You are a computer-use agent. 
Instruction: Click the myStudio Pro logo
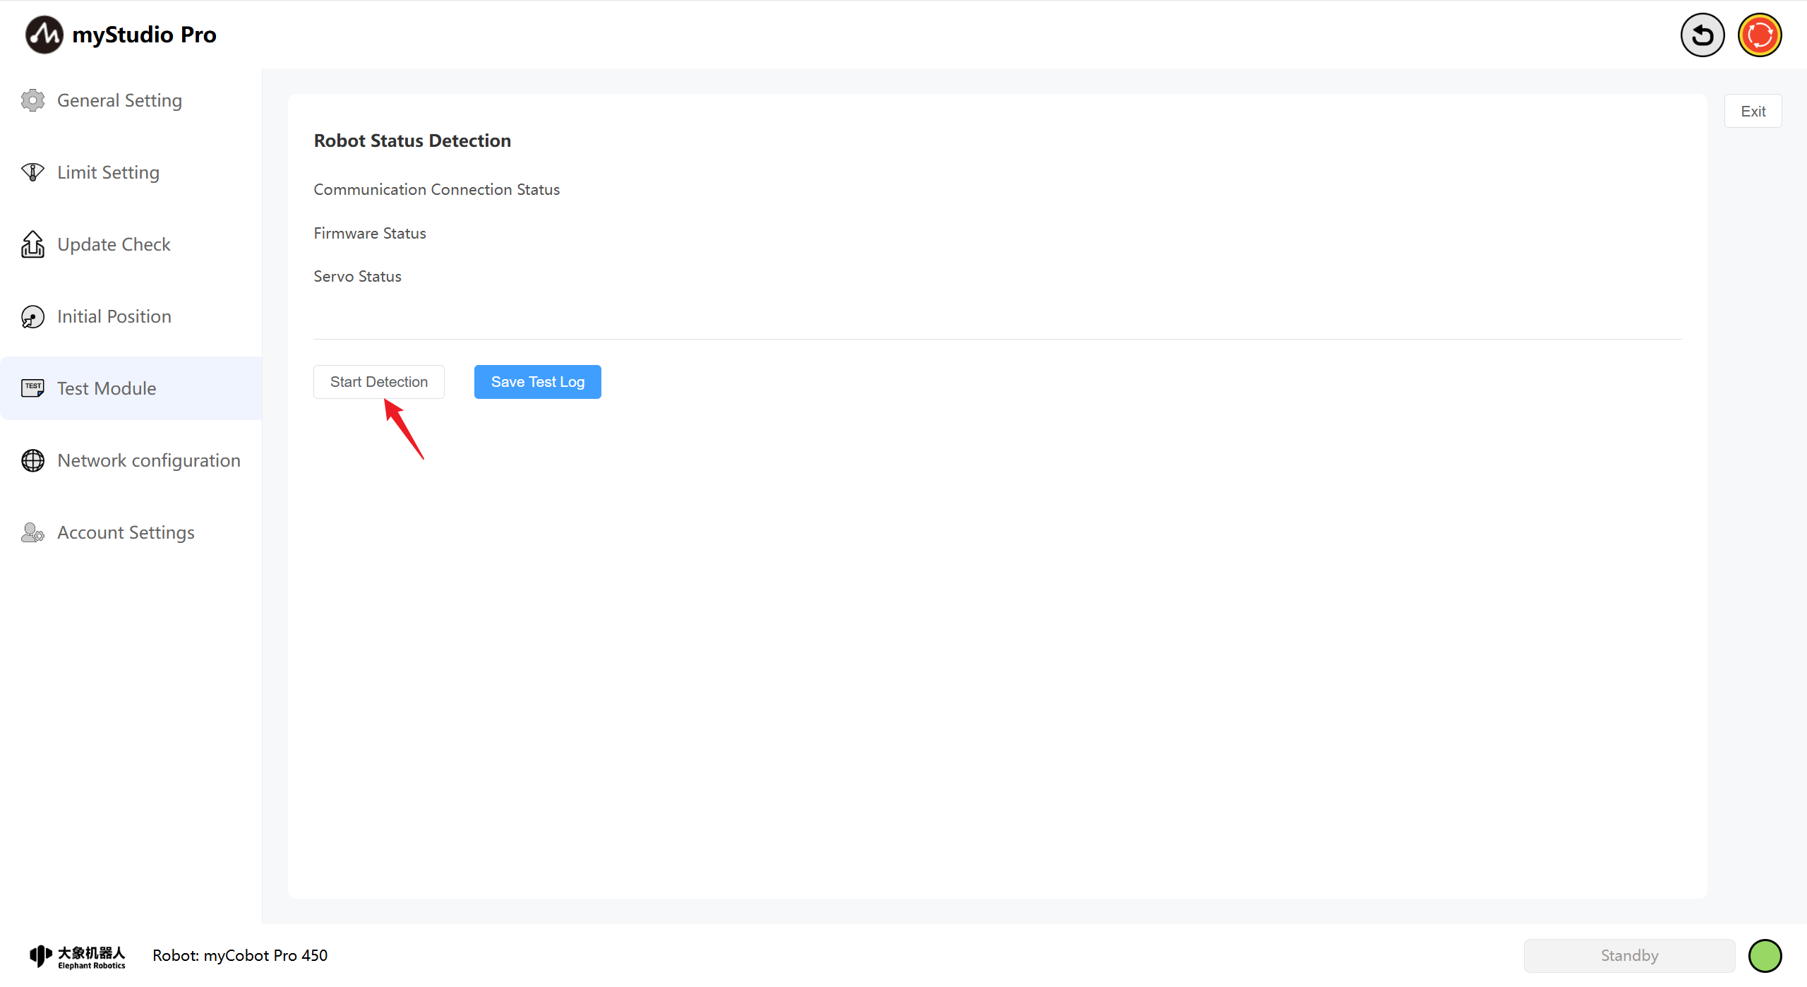[44, 35]
